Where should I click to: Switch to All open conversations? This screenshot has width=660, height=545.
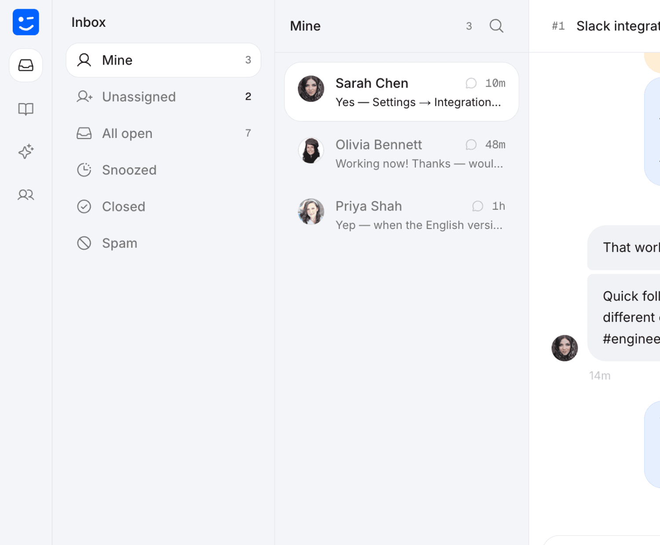(x=163, y=133)
